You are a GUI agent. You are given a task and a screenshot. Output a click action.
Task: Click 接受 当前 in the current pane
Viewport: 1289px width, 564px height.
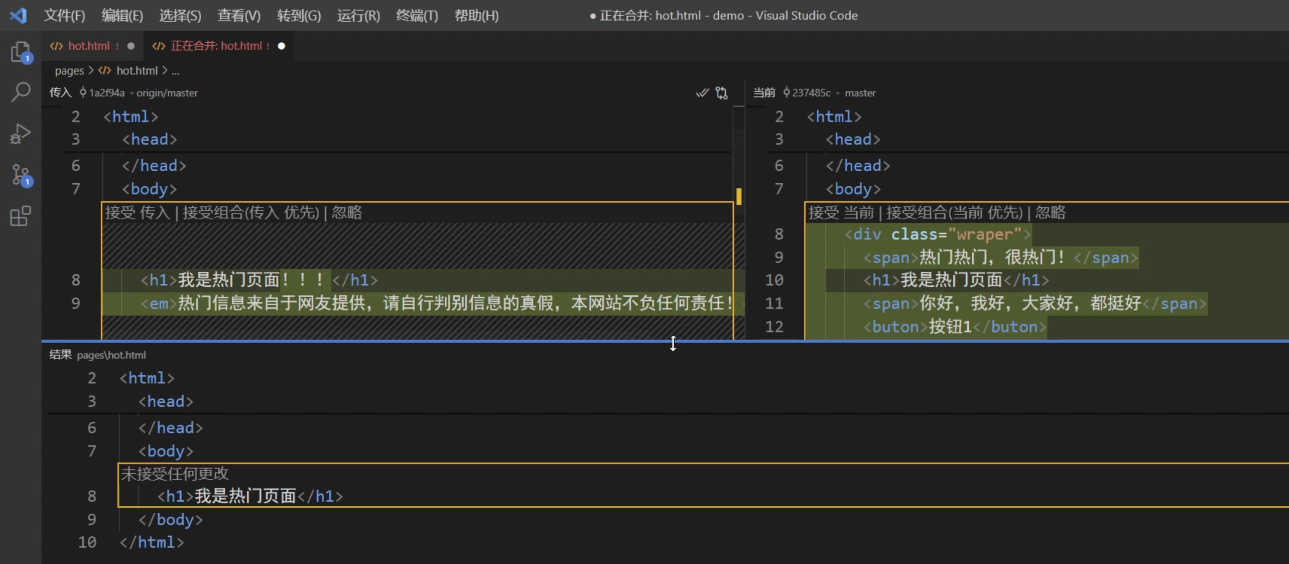coord(841,212)
